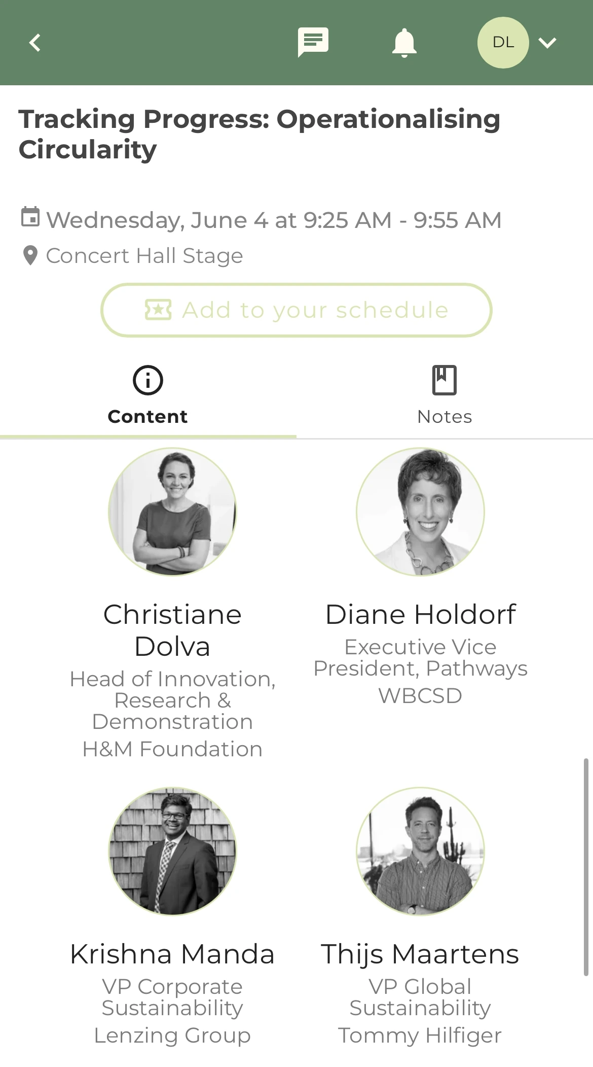Viewport: 593px width, 1067px height.
Task: View Thijs Maartens' profile photo
Action: pyautogui.click(x=420, y=851)
